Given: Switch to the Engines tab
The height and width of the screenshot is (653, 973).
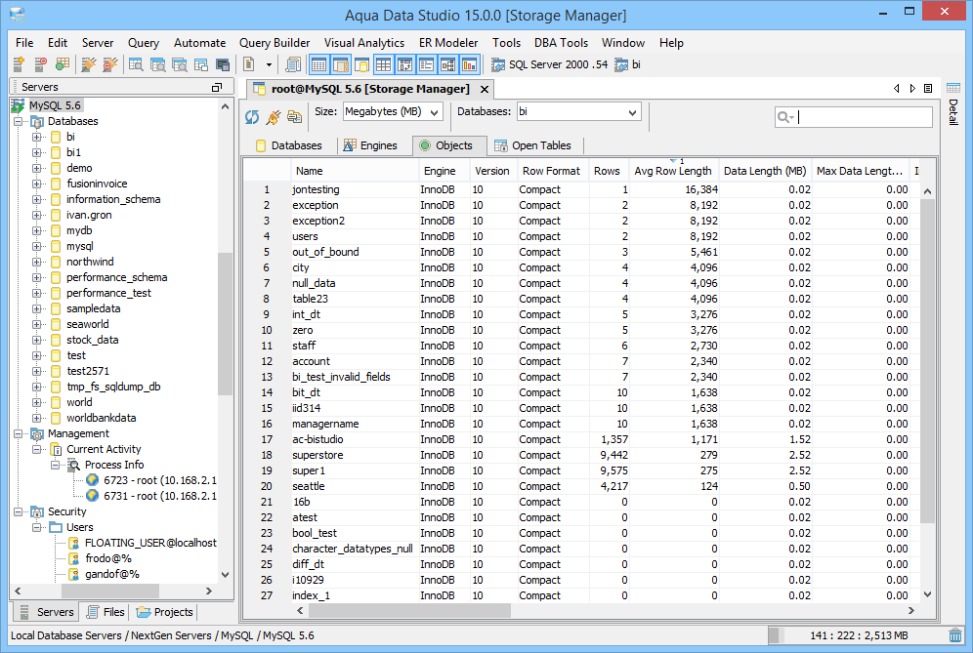Looking at the screenshot, I should click(x=370, y=145).
